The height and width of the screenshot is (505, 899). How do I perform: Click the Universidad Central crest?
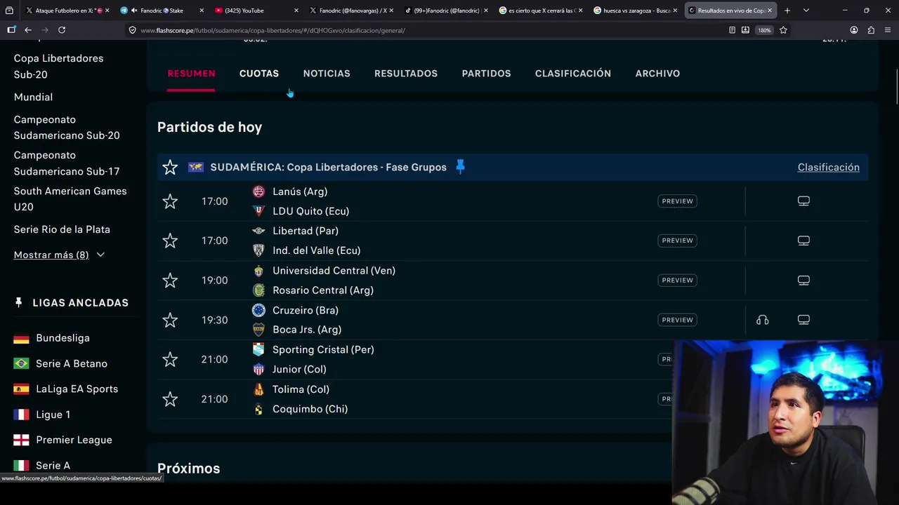tap(258, 271)
